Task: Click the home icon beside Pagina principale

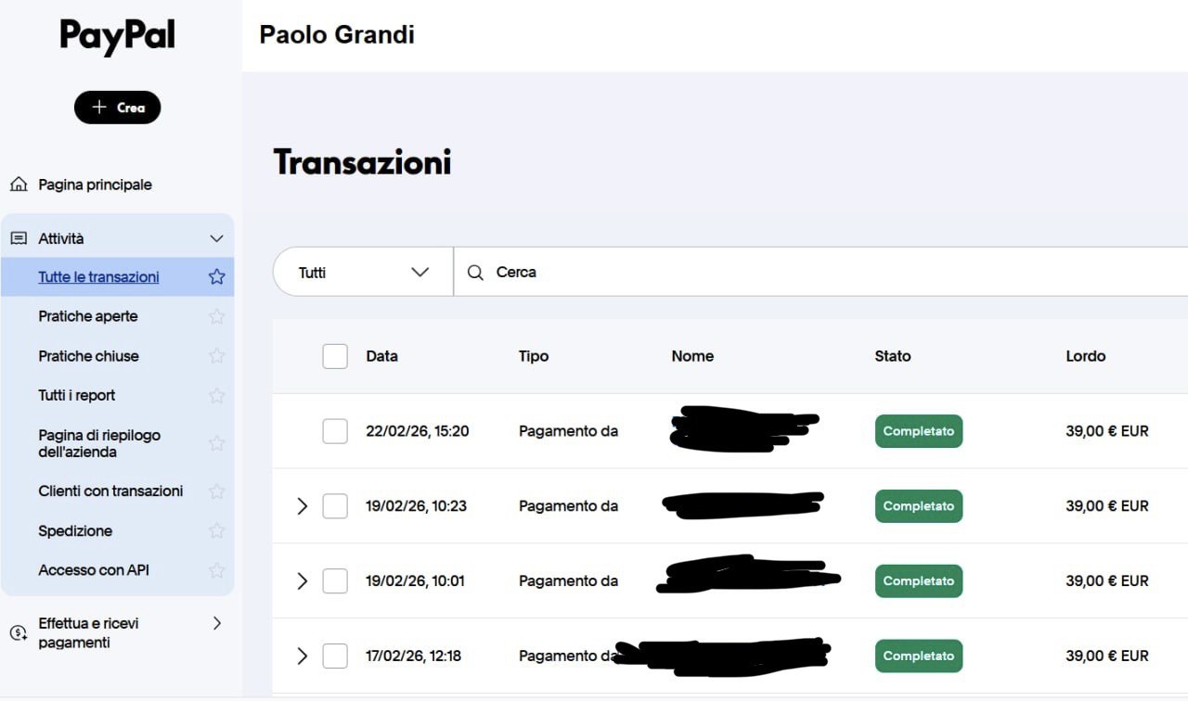Action: (19, 185)
